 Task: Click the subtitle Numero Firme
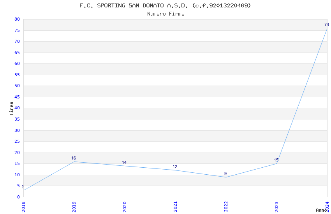(x=166, y=14)
